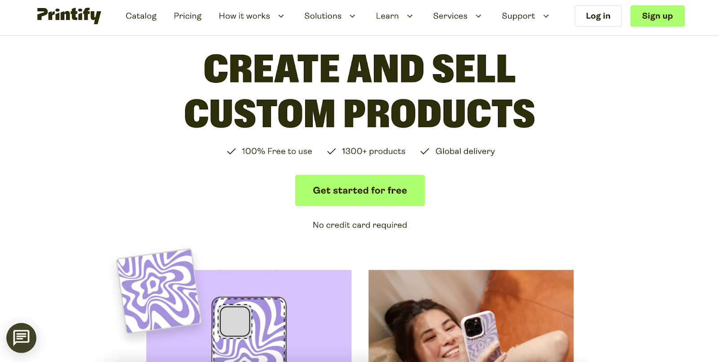The height and width of the screenshot is (362, 719).
Task: Click the Support menu label
Action: pos(518,16)
